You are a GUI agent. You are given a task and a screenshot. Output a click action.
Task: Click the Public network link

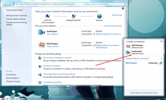[53, 46]
